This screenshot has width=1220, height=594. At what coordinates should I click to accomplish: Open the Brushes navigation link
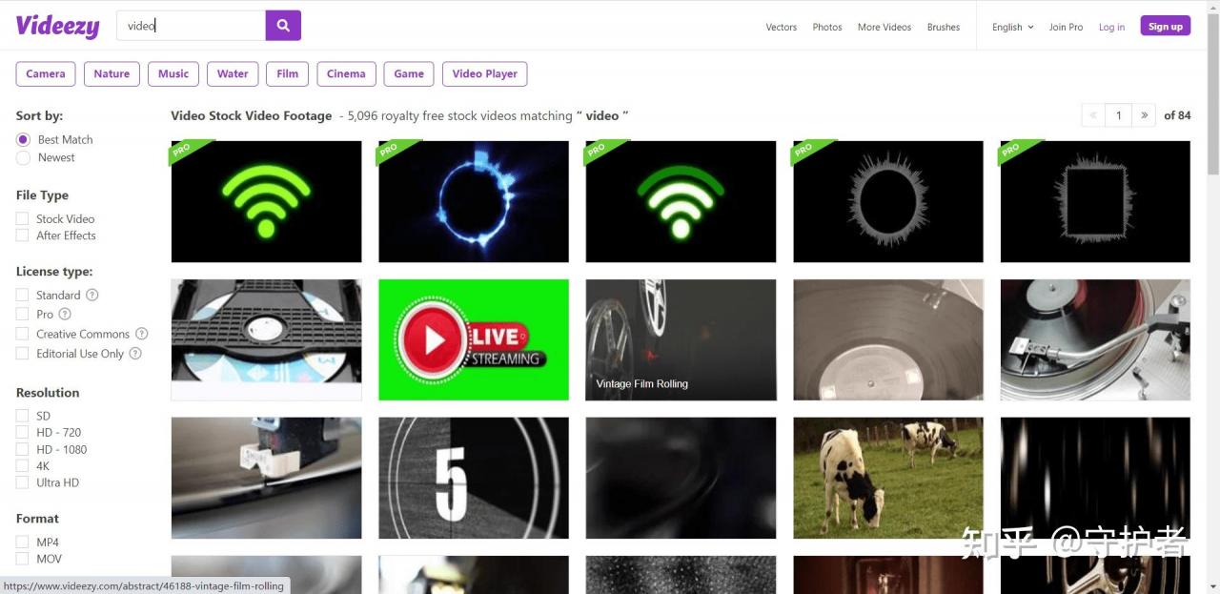click(x=944, y=27)
